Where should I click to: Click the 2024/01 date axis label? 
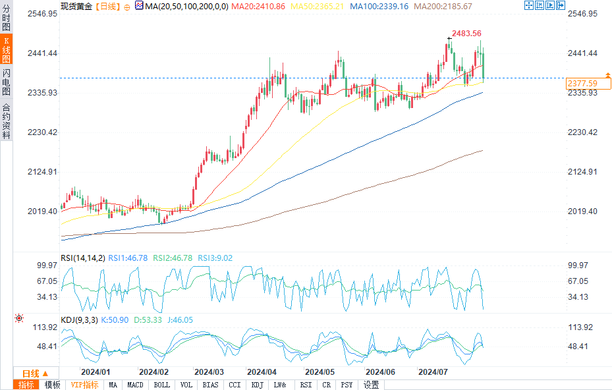96,372
